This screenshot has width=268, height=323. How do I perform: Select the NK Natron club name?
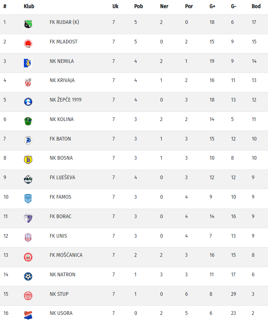pos(62,274)
